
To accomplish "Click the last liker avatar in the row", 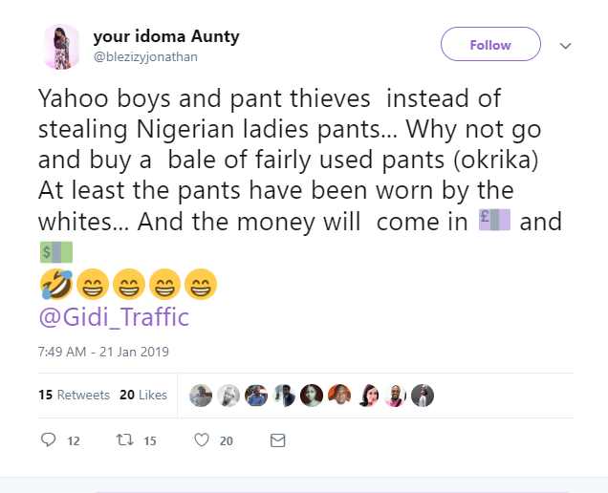I will [423, 396].
